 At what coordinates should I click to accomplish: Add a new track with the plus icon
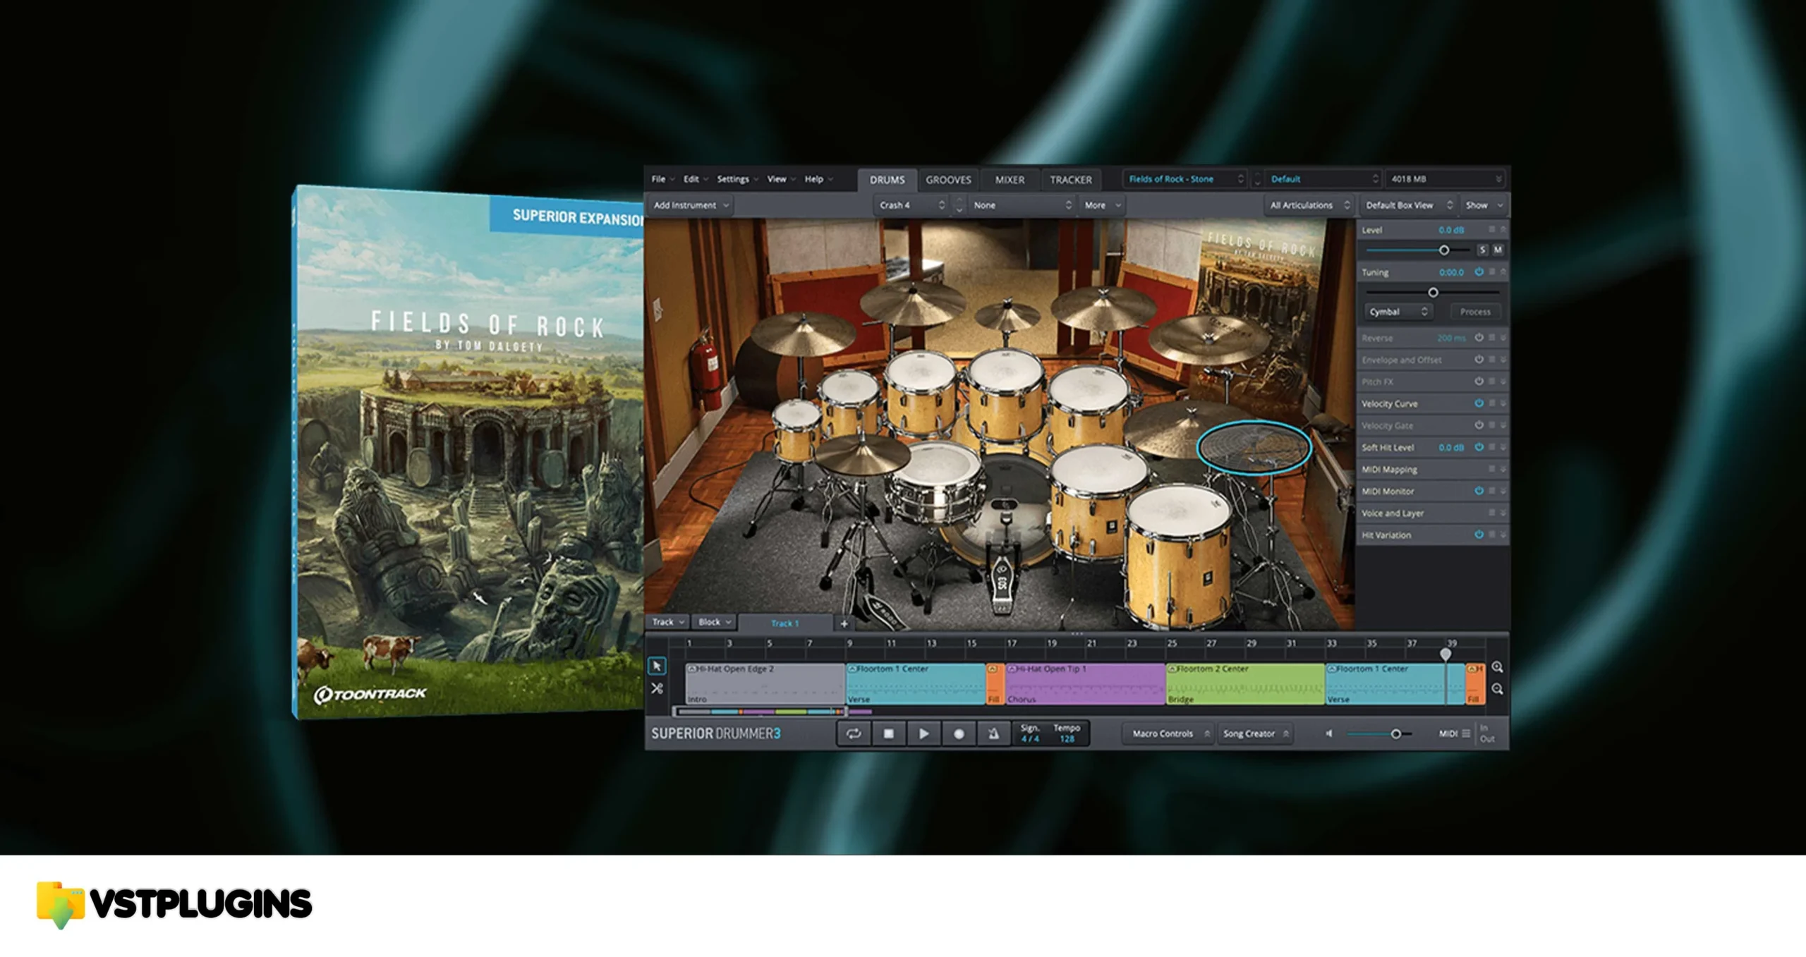[x=844, y=623]
